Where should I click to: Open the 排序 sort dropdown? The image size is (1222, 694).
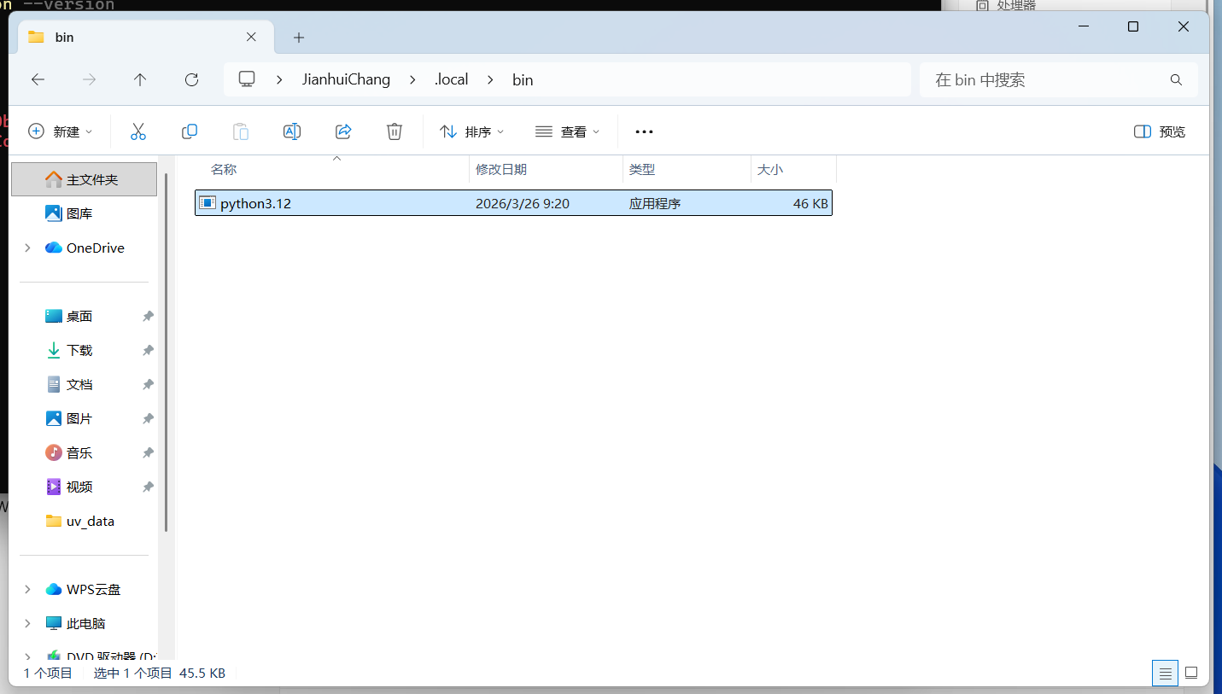tap(472, 131)
